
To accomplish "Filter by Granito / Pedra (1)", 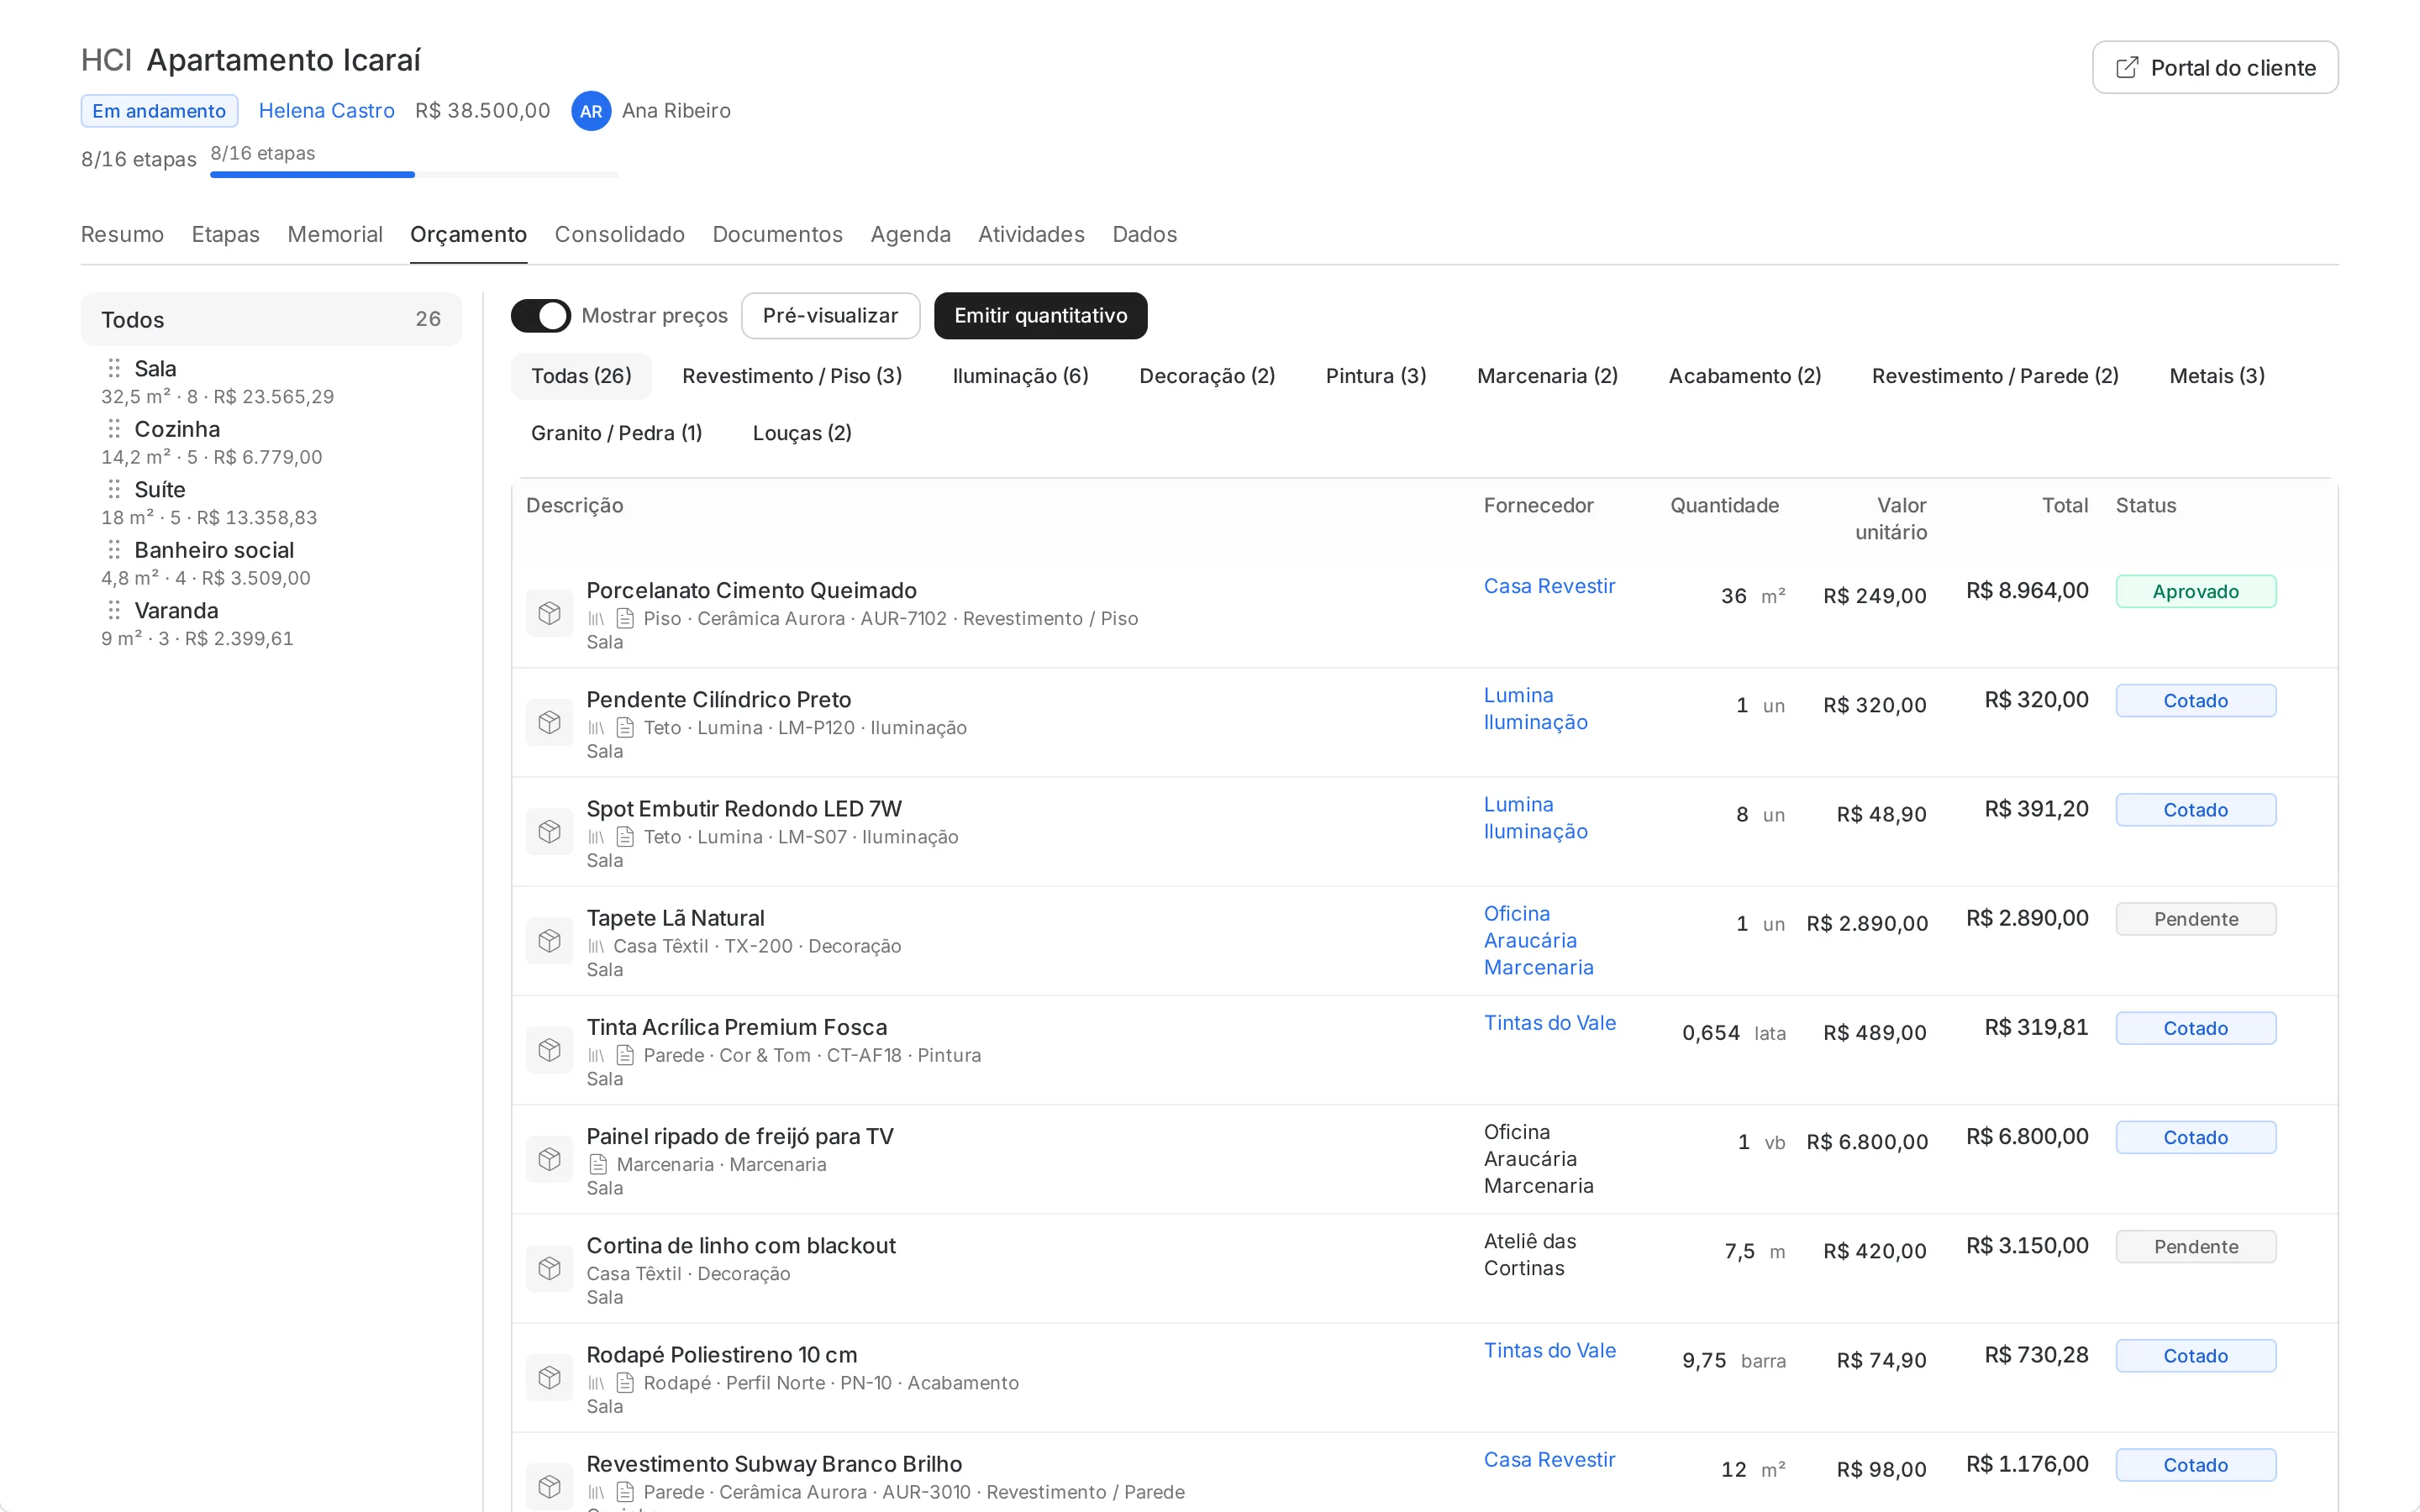I will click(616, 433).
